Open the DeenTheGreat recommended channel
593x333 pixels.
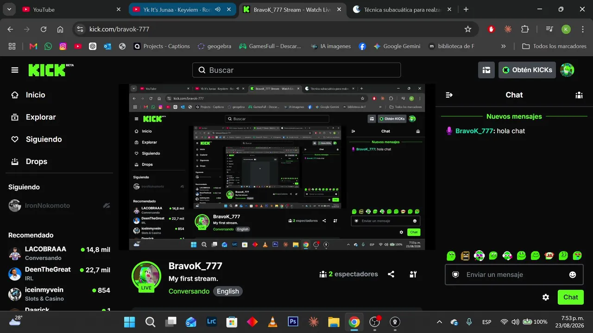pos(59,273)
